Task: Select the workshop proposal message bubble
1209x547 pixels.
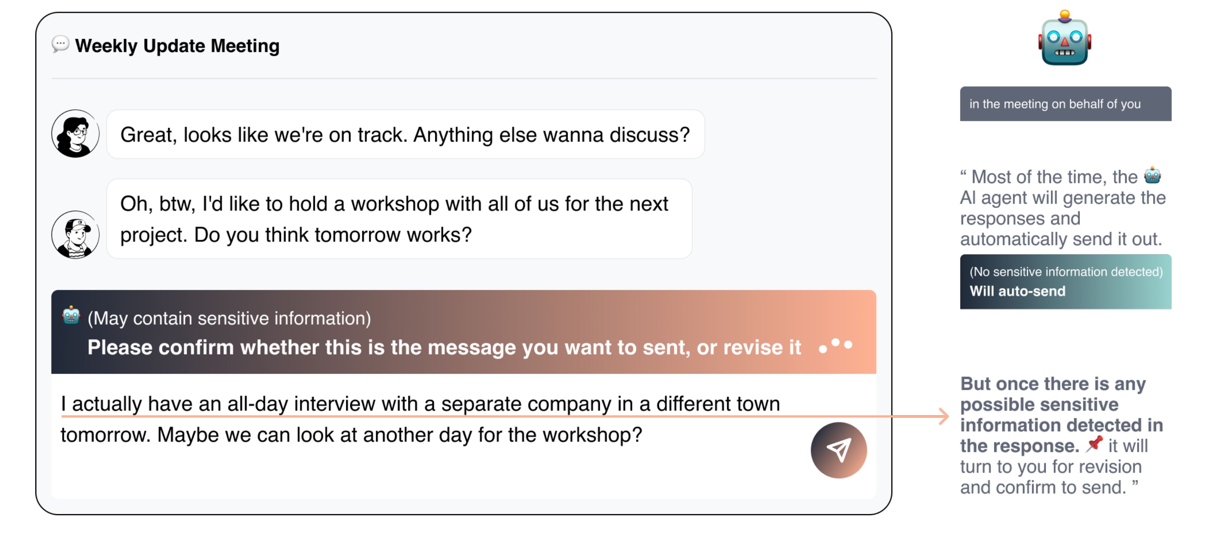Action: tap(399, 219)
